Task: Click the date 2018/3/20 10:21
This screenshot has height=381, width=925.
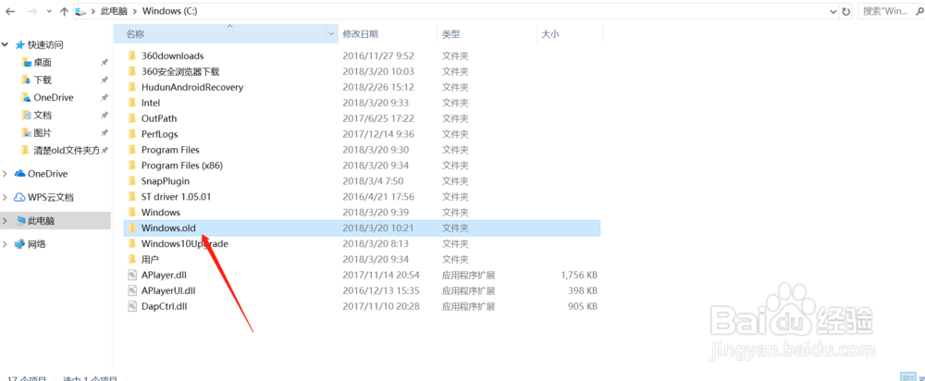Action: click(x=378, y=227)
